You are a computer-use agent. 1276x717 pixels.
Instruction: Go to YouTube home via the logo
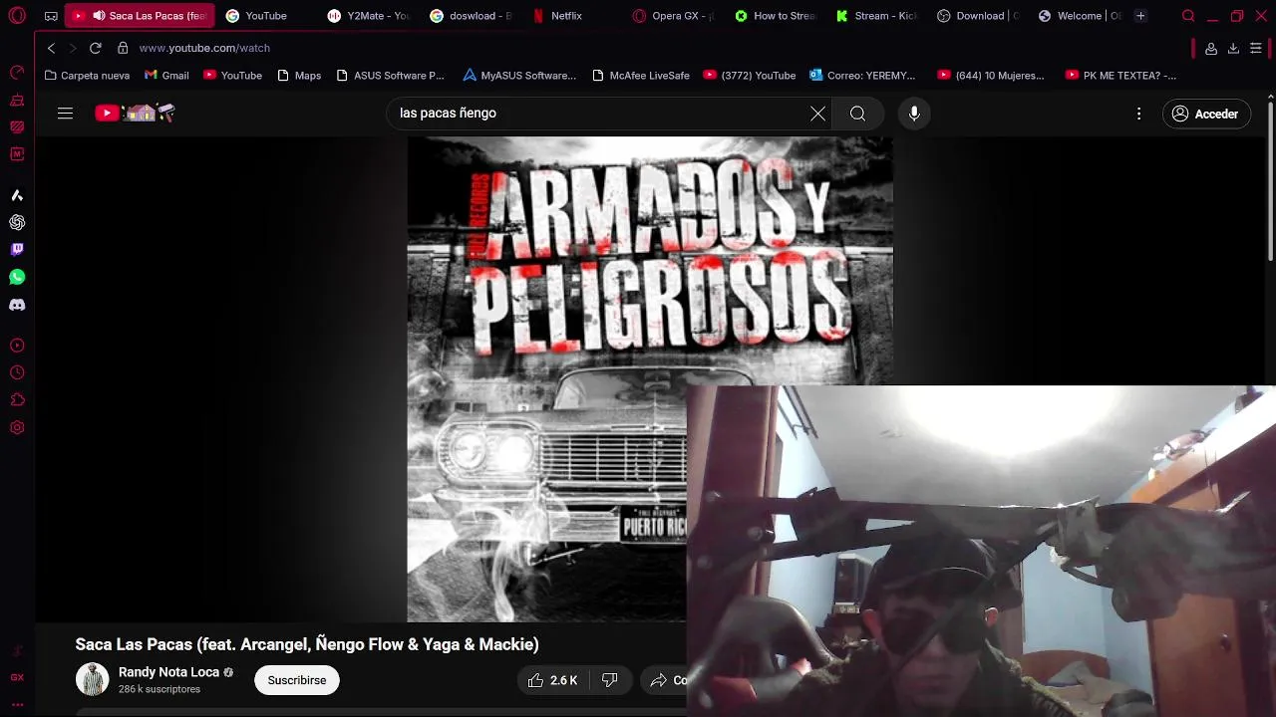coord(135,114)
